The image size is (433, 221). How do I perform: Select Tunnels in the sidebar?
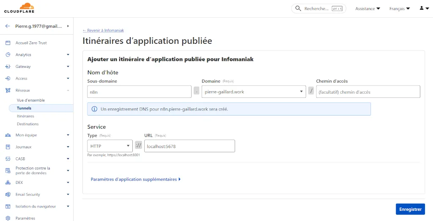coord(41,108)
